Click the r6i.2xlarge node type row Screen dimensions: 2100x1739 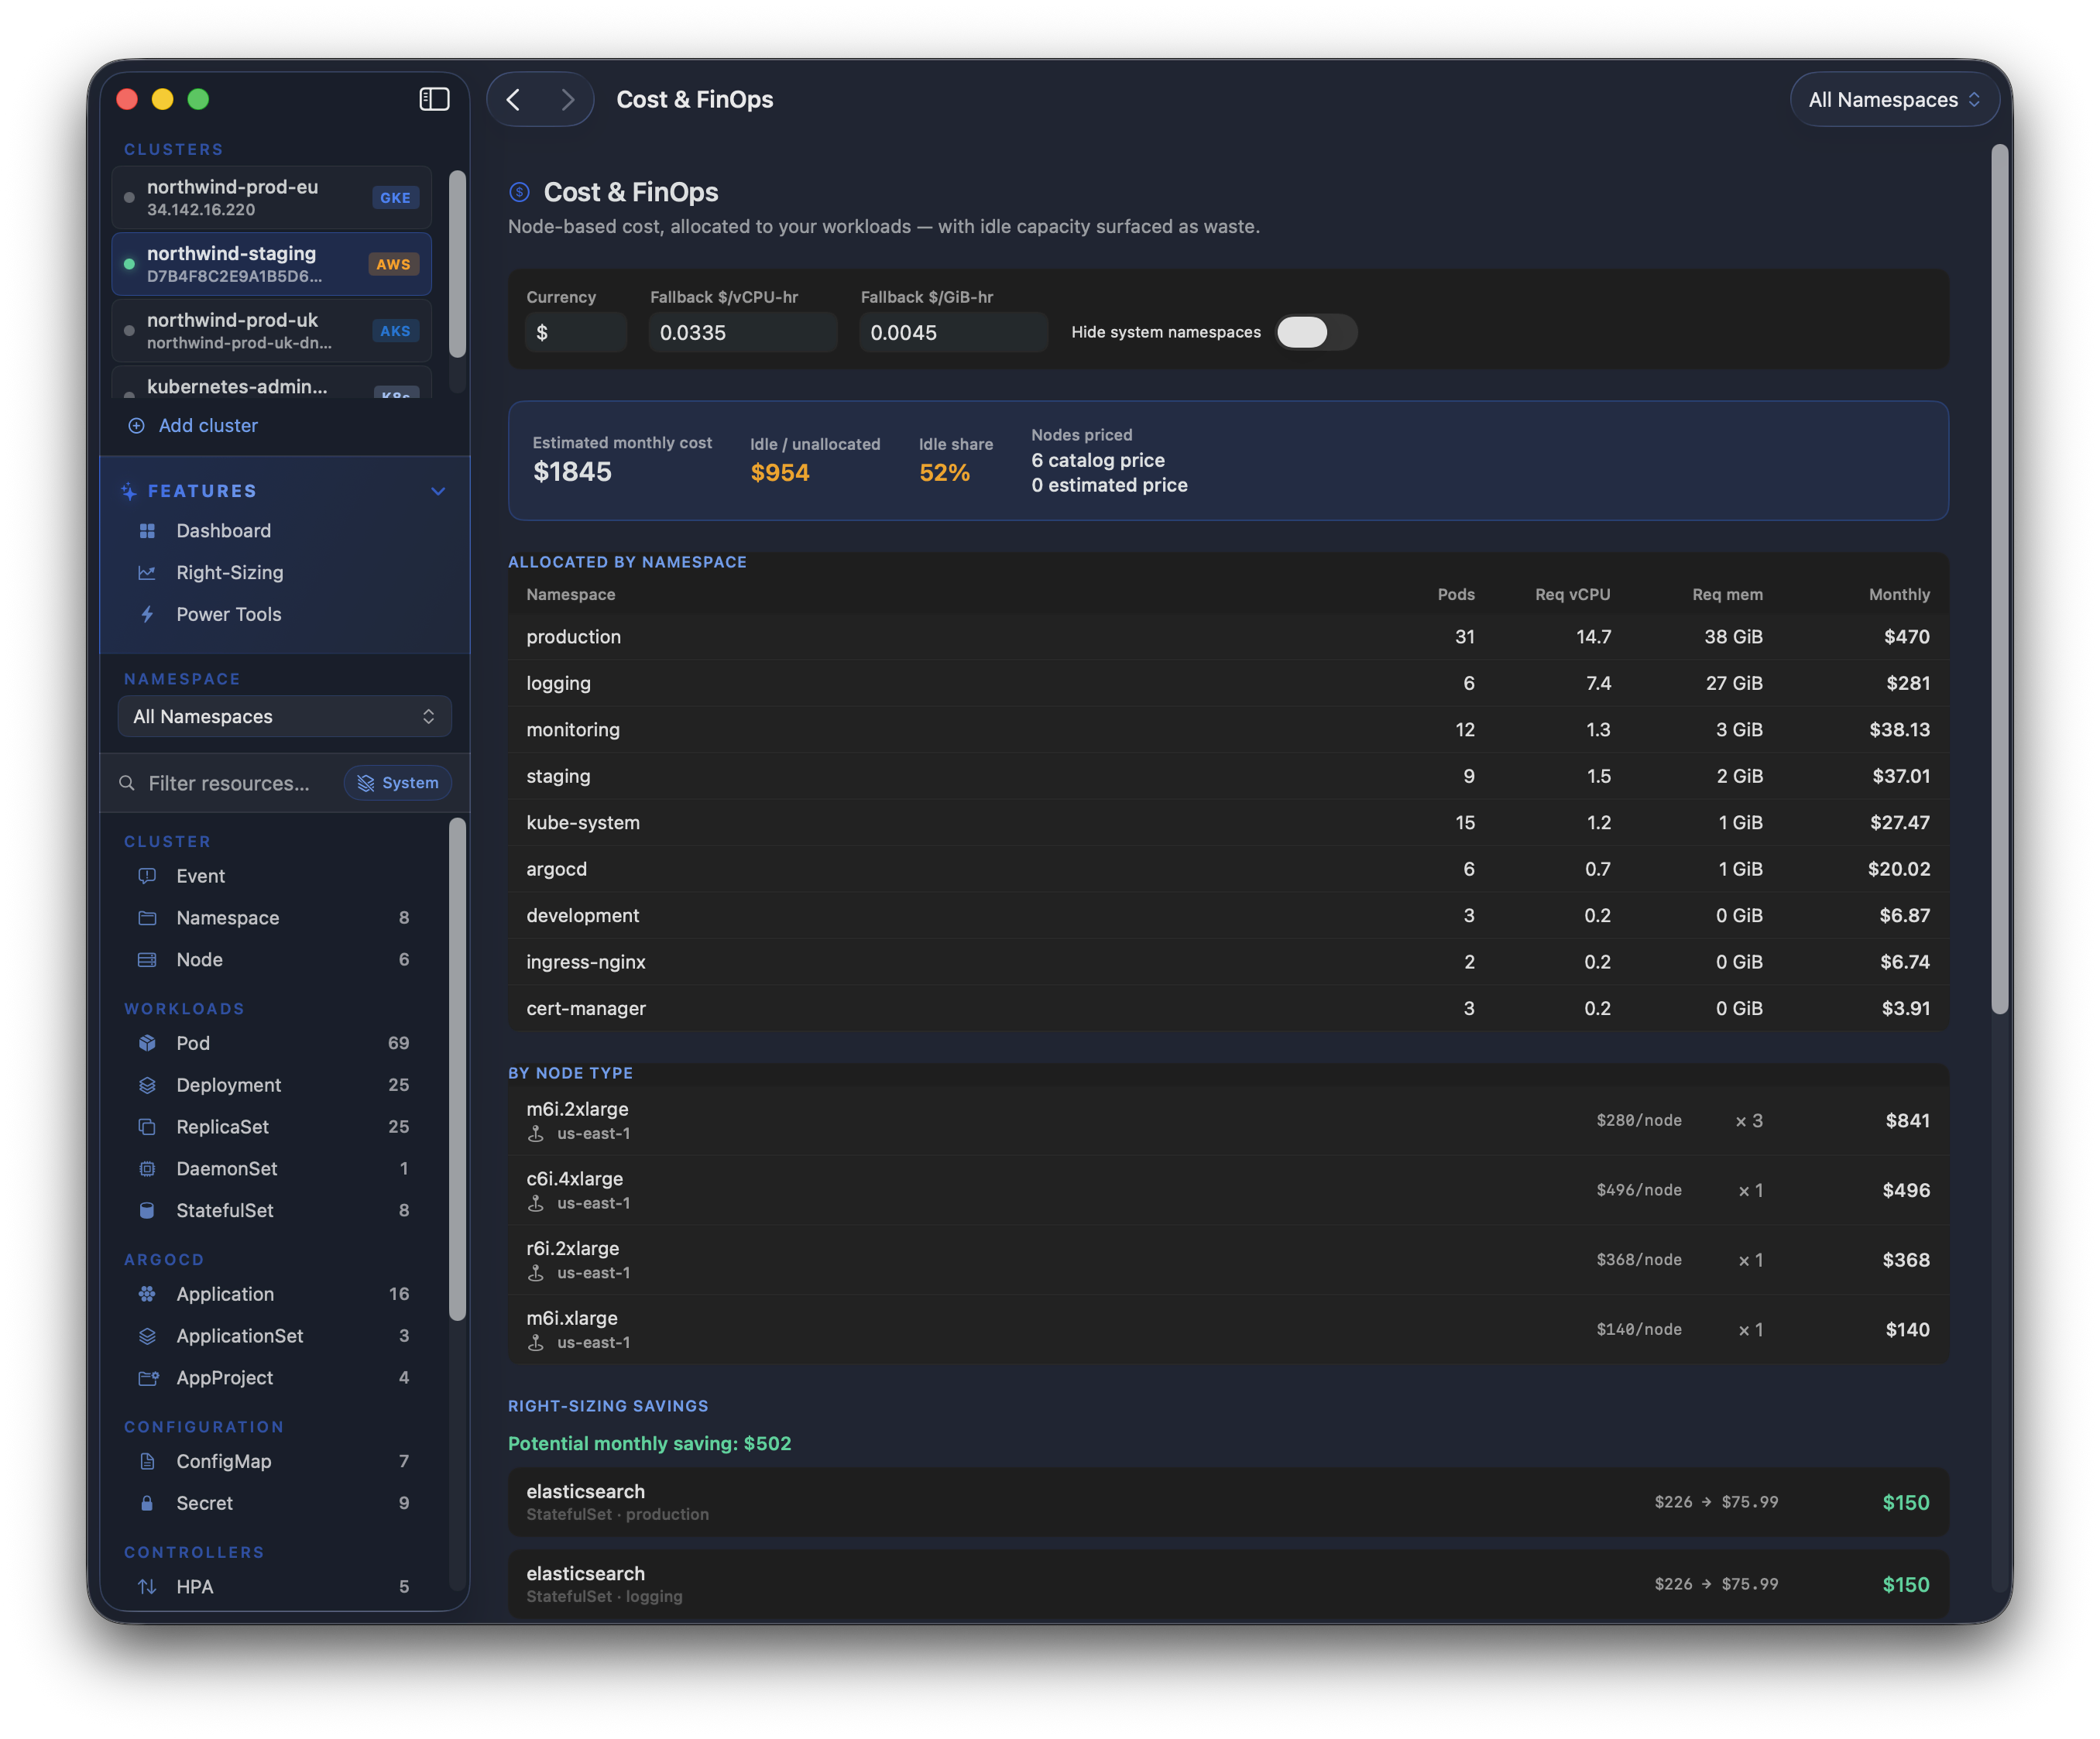(1228, 1260)
